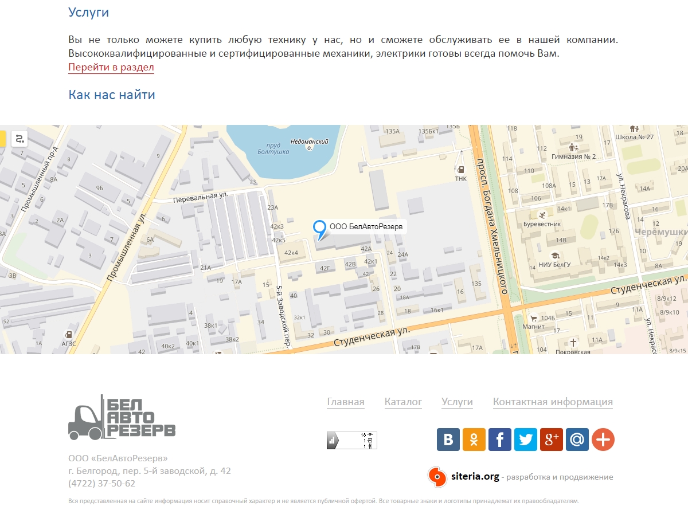Click the Google Plus share icon
688x510 pixels.
552,440
